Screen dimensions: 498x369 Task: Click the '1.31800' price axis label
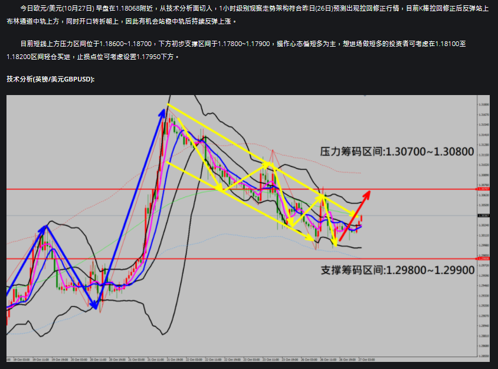pyautogui.click(x=484, y=105)
